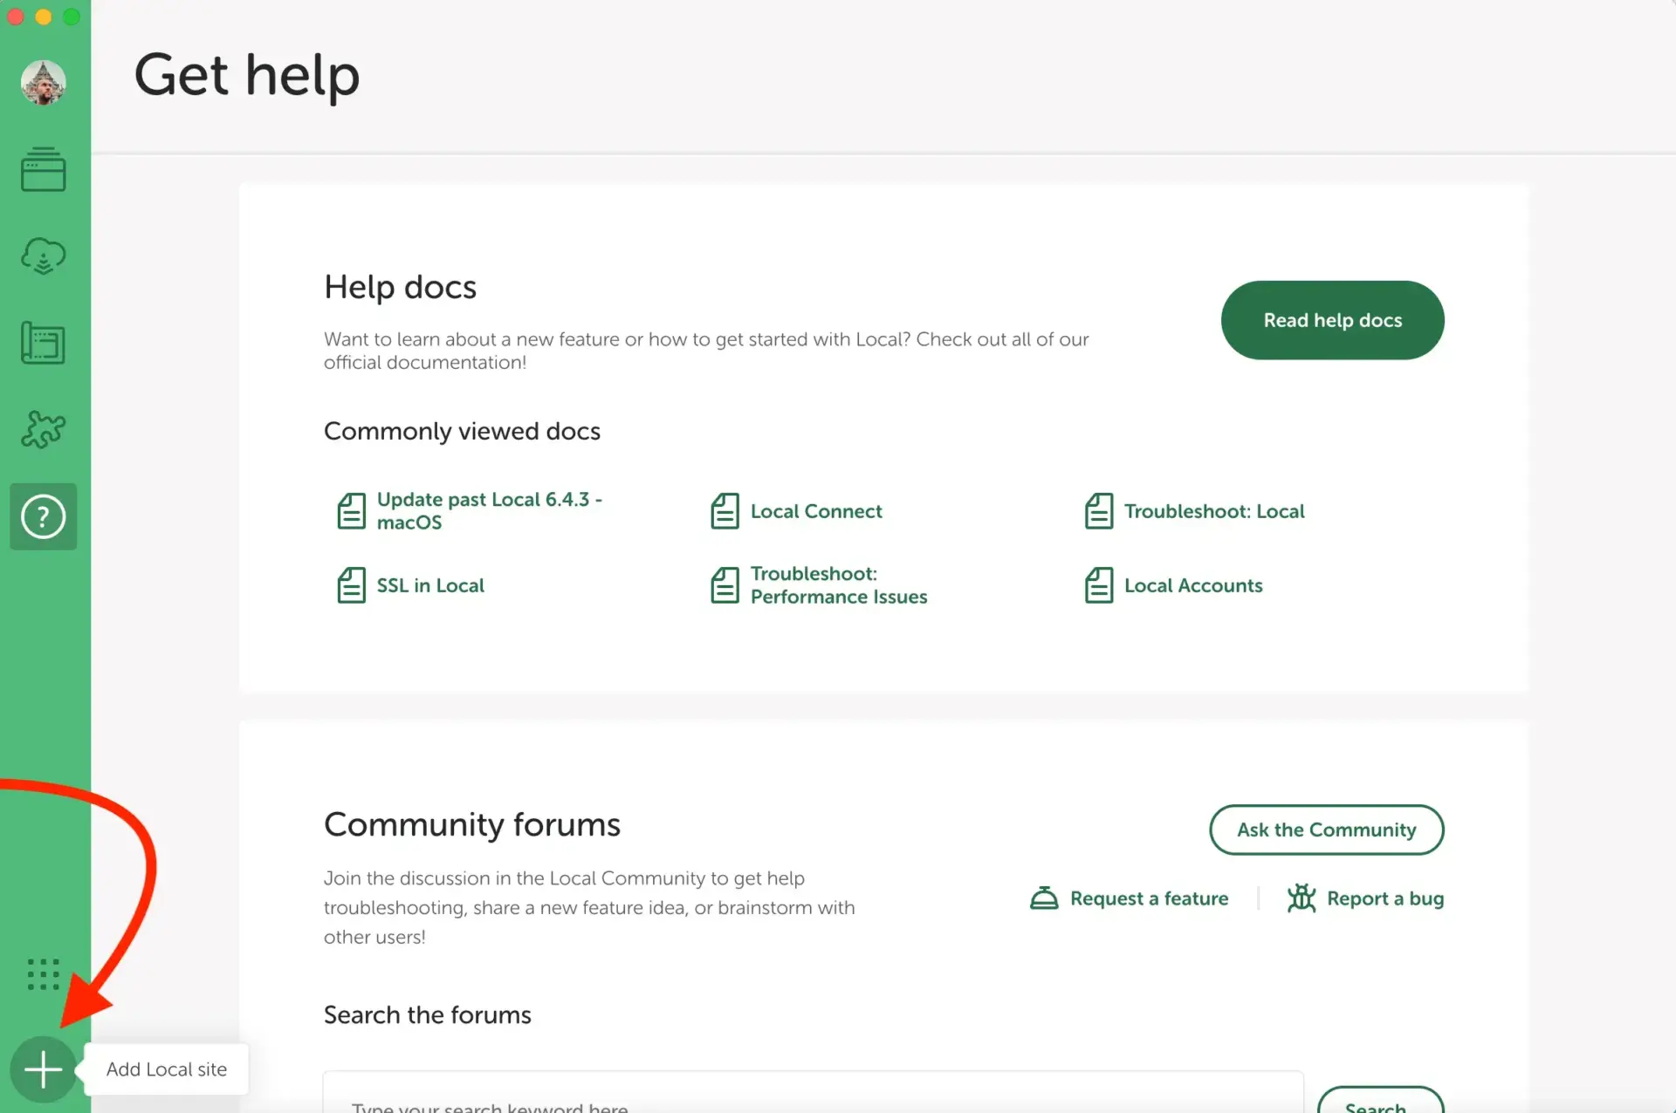Click the Ask the Community button
This screenshot has height=1113, width=1676.
point(1326,830)
